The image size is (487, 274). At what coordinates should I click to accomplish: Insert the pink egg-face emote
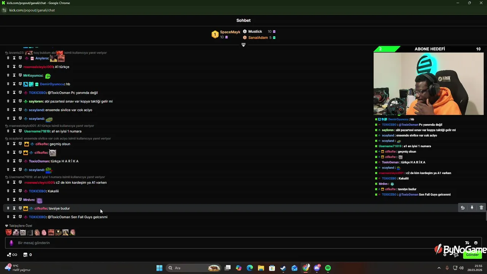[44, 232]
